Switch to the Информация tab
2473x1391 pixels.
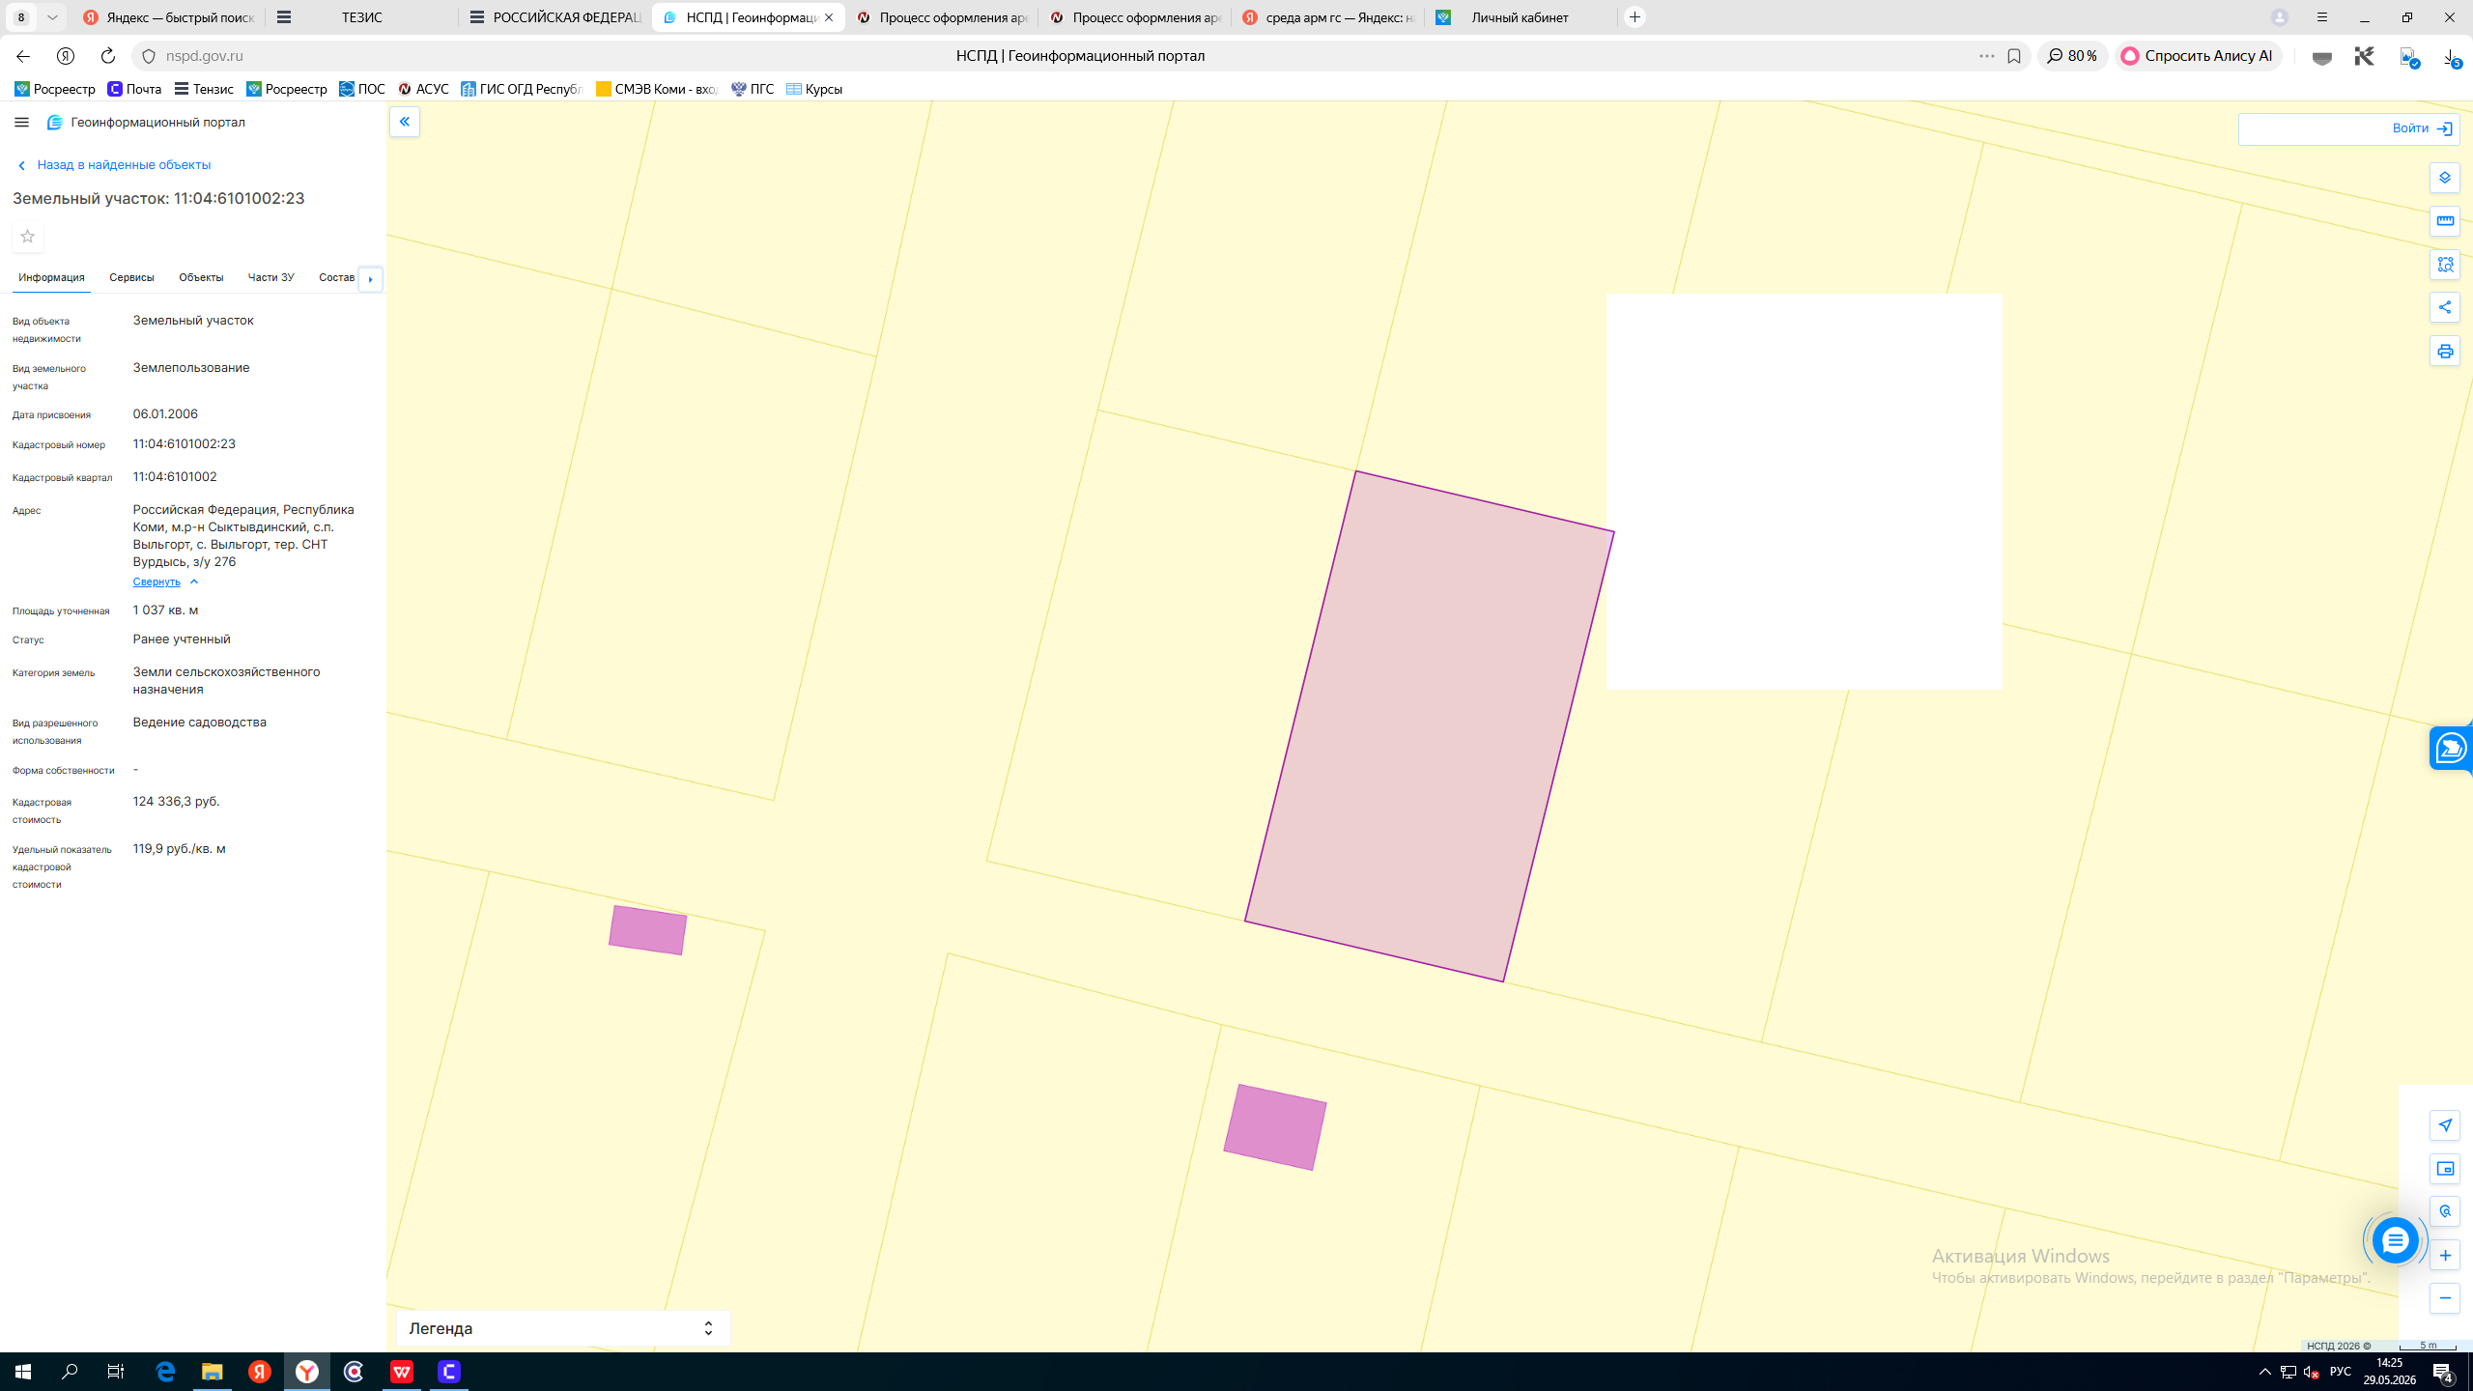pos(51,278)
